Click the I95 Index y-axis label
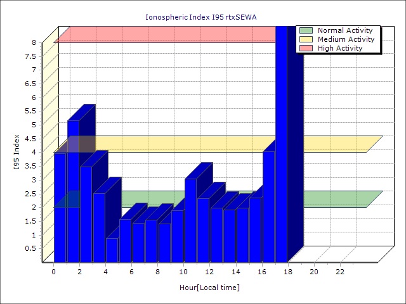The width and height of the screenshot is (406, 304). click(x=16, y=152)
